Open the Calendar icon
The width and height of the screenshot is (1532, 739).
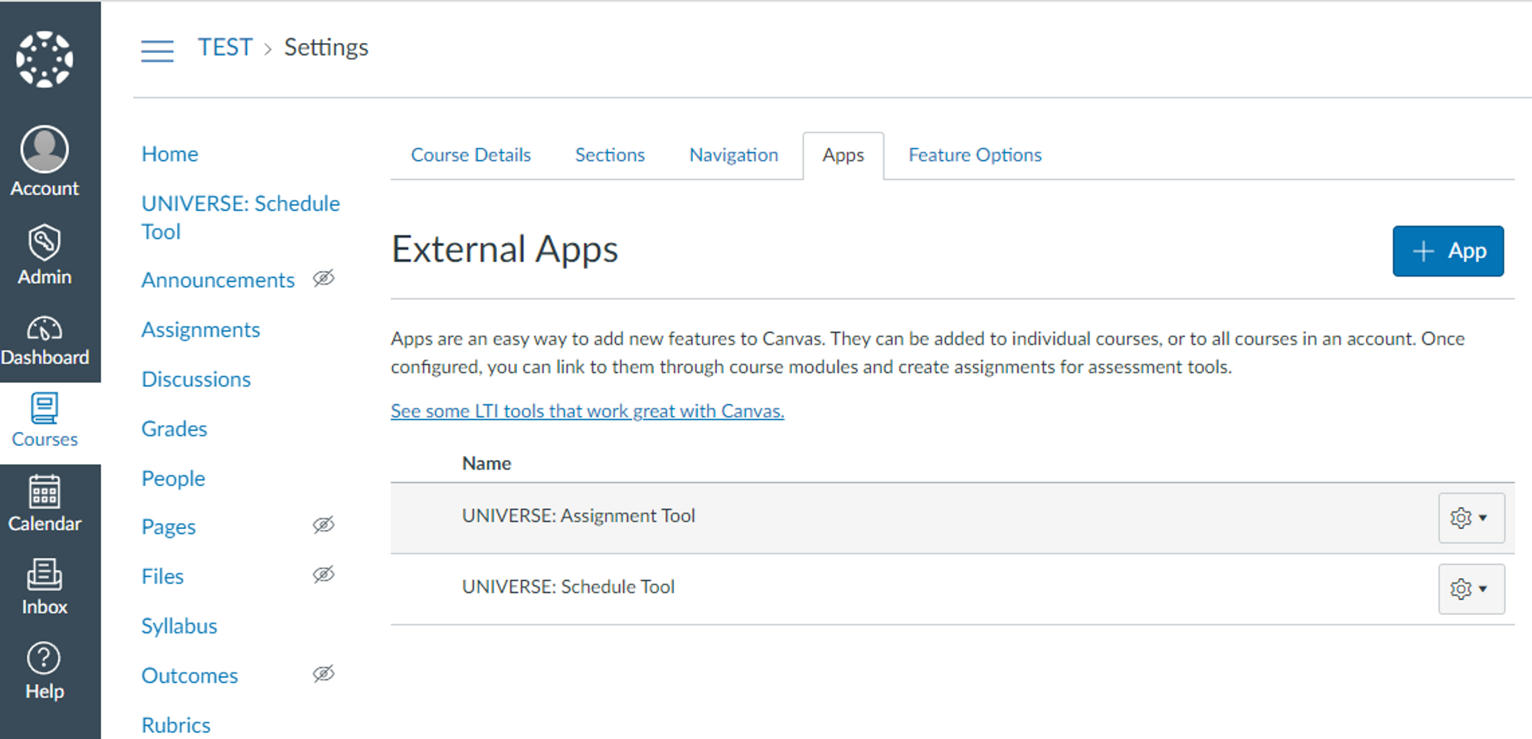(x=44, y=492)
